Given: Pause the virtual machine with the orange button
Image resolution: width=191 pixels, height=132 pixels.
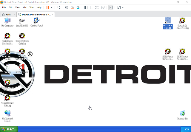Looking at the screenshot, I should (47, 7).
